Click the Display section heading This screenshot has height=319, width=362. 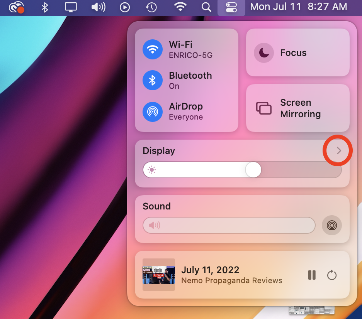159,151
